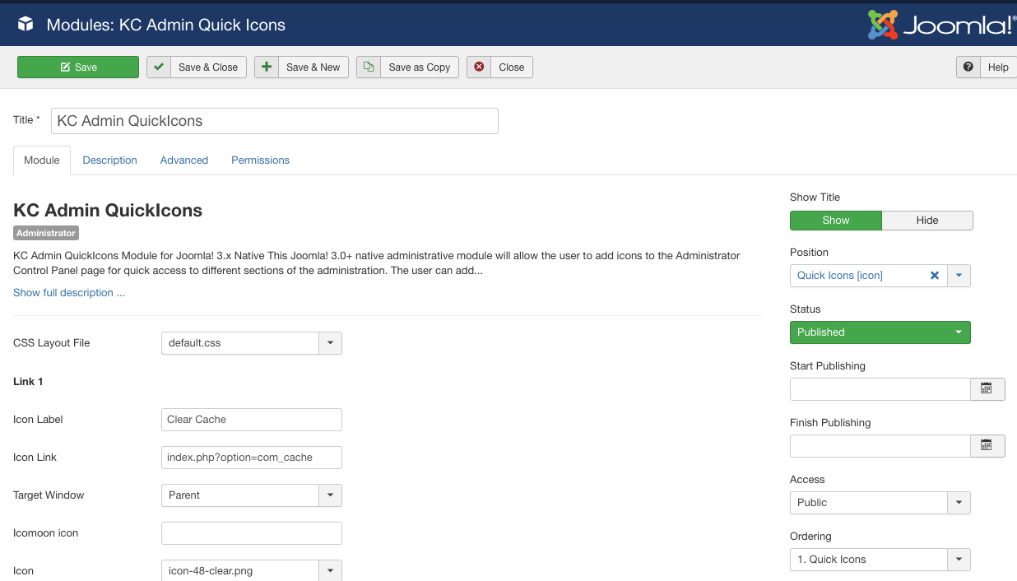
Task: Set Show Title to Show
Action: click(x=836, y=221)
